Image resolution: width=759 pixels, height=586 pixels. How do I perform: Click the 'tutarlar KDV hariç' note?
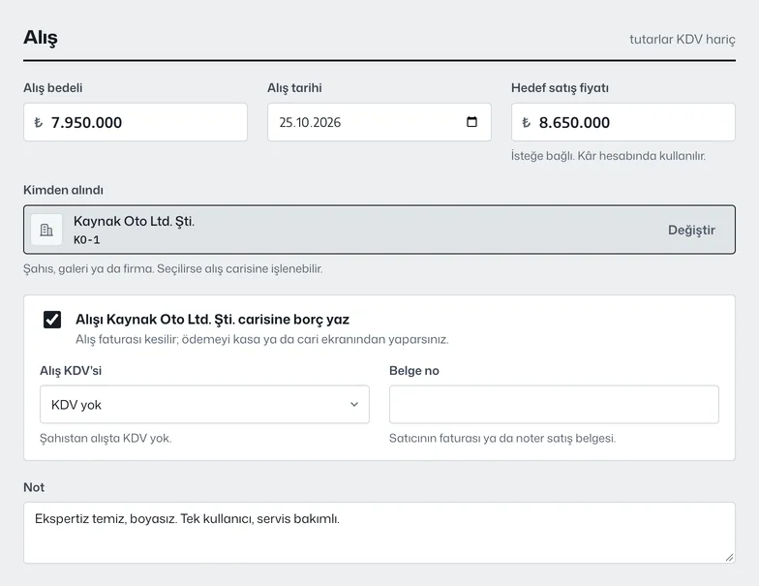point(682,39)
